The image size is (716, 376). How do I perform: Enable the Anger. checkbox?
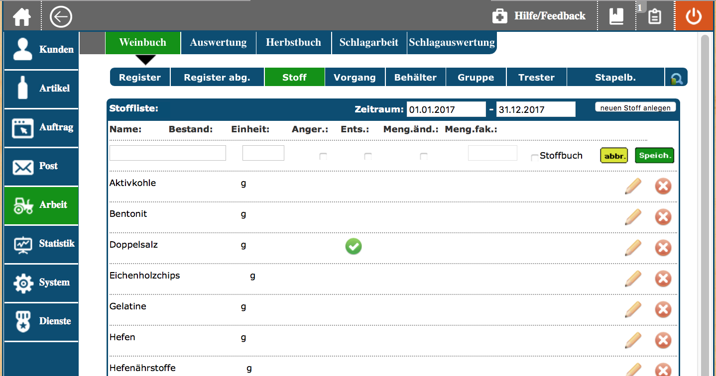coord(323,157)
